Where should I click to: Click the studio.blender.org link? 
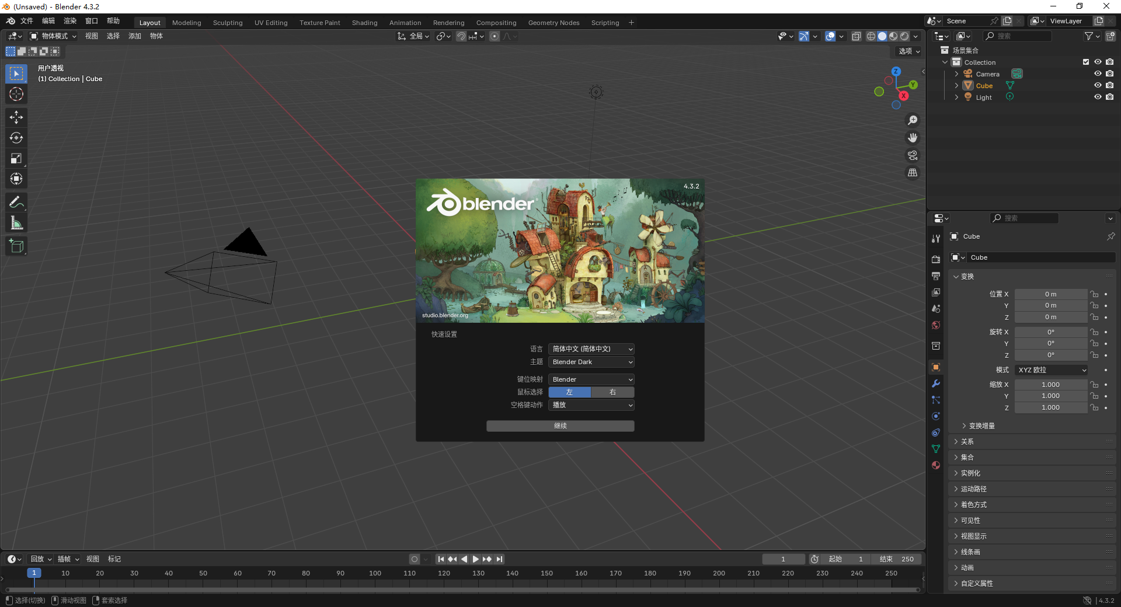[445, 315]
